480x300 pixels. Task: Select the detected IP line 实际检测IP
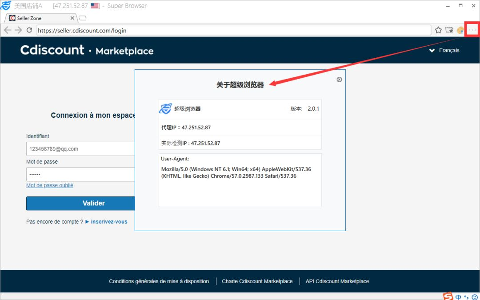(191, 143)
